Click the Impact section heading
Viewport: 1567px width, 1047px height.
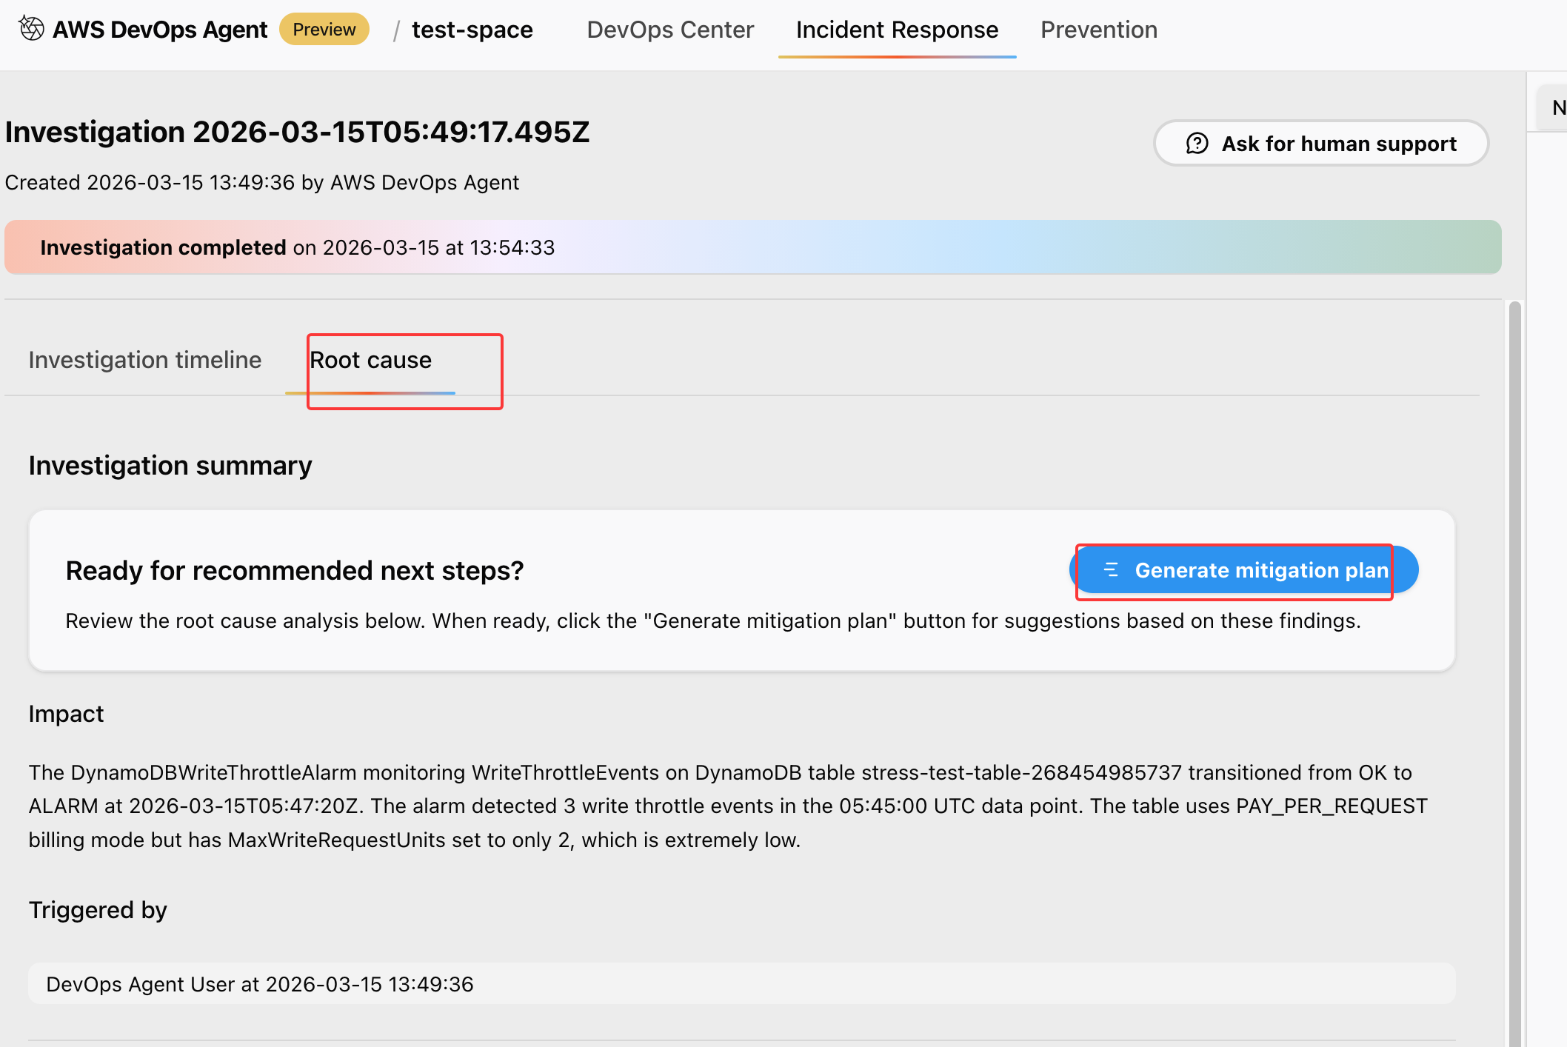66,714
